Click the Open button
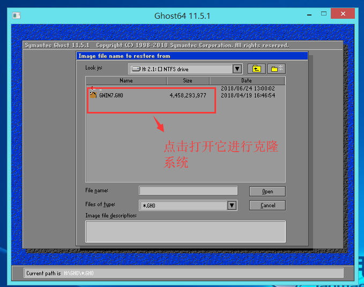This screenshot has height=287, width=364. tap(268, 192)
